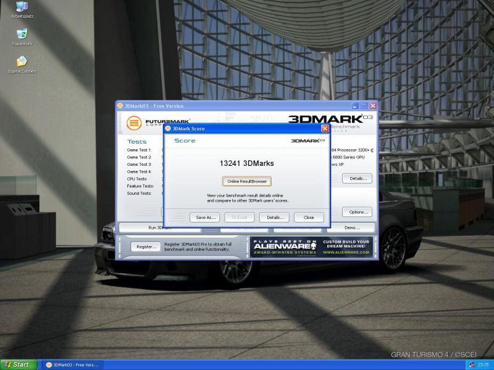Close the 3DMark03 main window
This screenshot has width=494, height=370.
[x=373, y=106]
